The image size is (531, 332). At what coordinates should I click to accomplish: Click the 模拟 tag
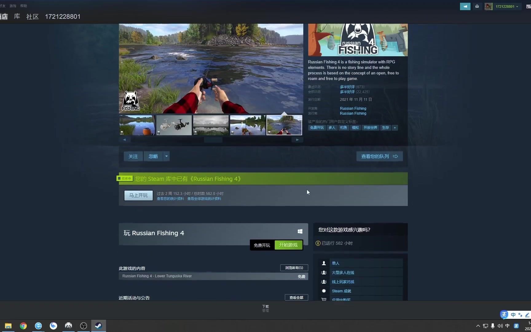(x=355, y=128)
